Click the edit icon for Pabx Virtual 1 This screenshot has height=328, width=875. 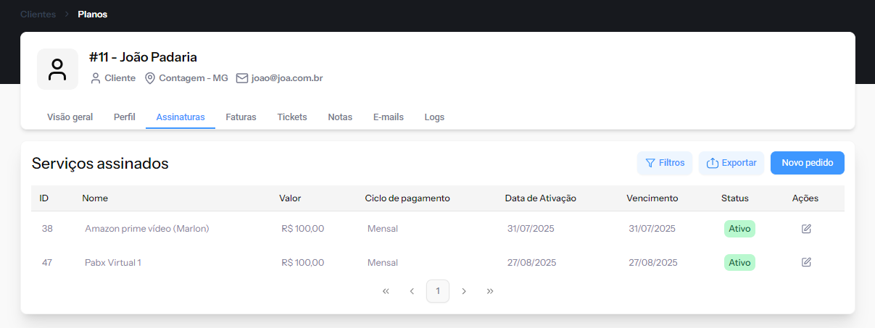(x=806, y=262)
